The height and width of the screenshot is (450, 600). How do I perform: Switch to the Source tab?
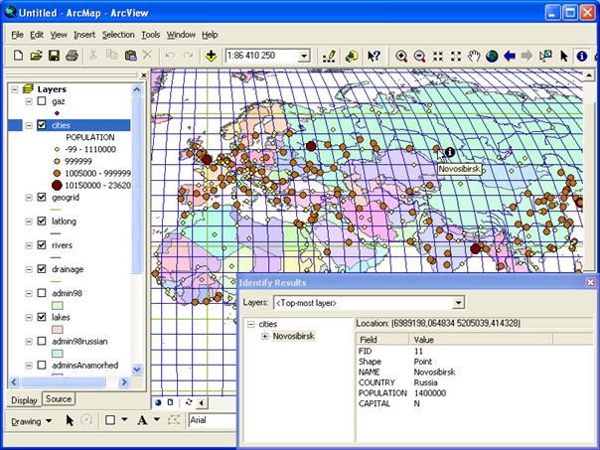pyautogui.click(x=59, y=399)
